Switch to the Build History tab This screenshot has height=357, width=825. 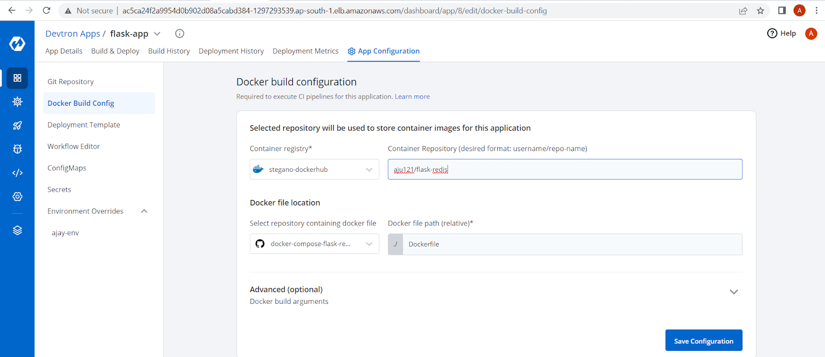pos(169,51)
